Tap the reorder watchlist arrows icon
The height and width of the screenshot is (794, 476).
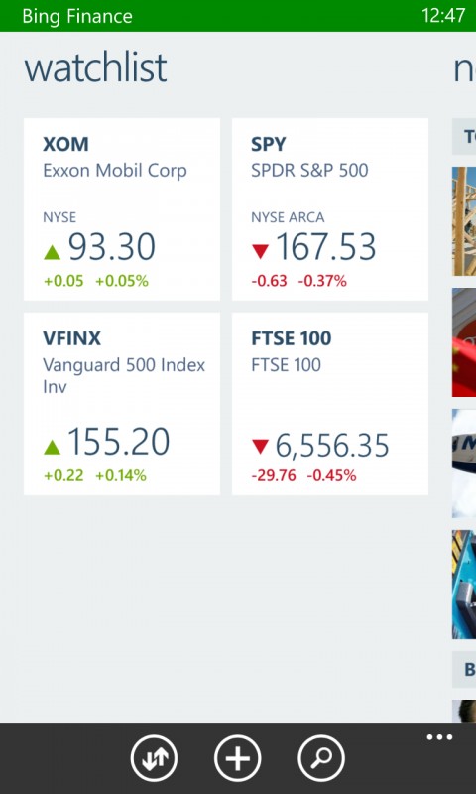click(154, 758)
